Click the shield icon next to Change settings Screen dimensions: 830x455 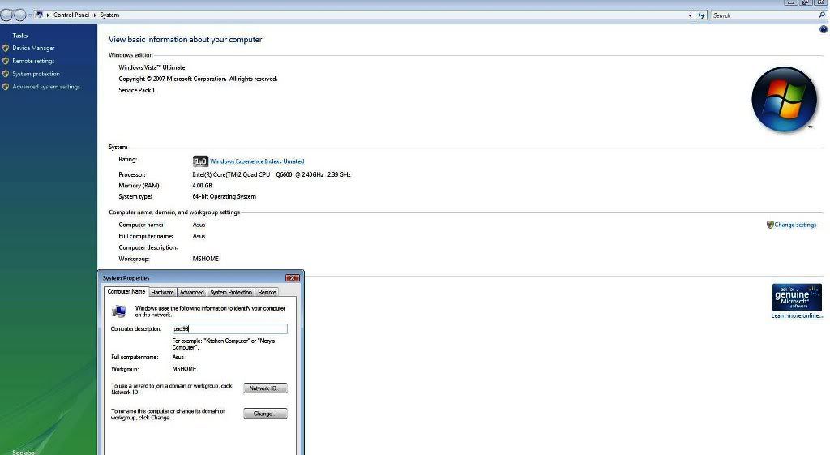point(770,225)
